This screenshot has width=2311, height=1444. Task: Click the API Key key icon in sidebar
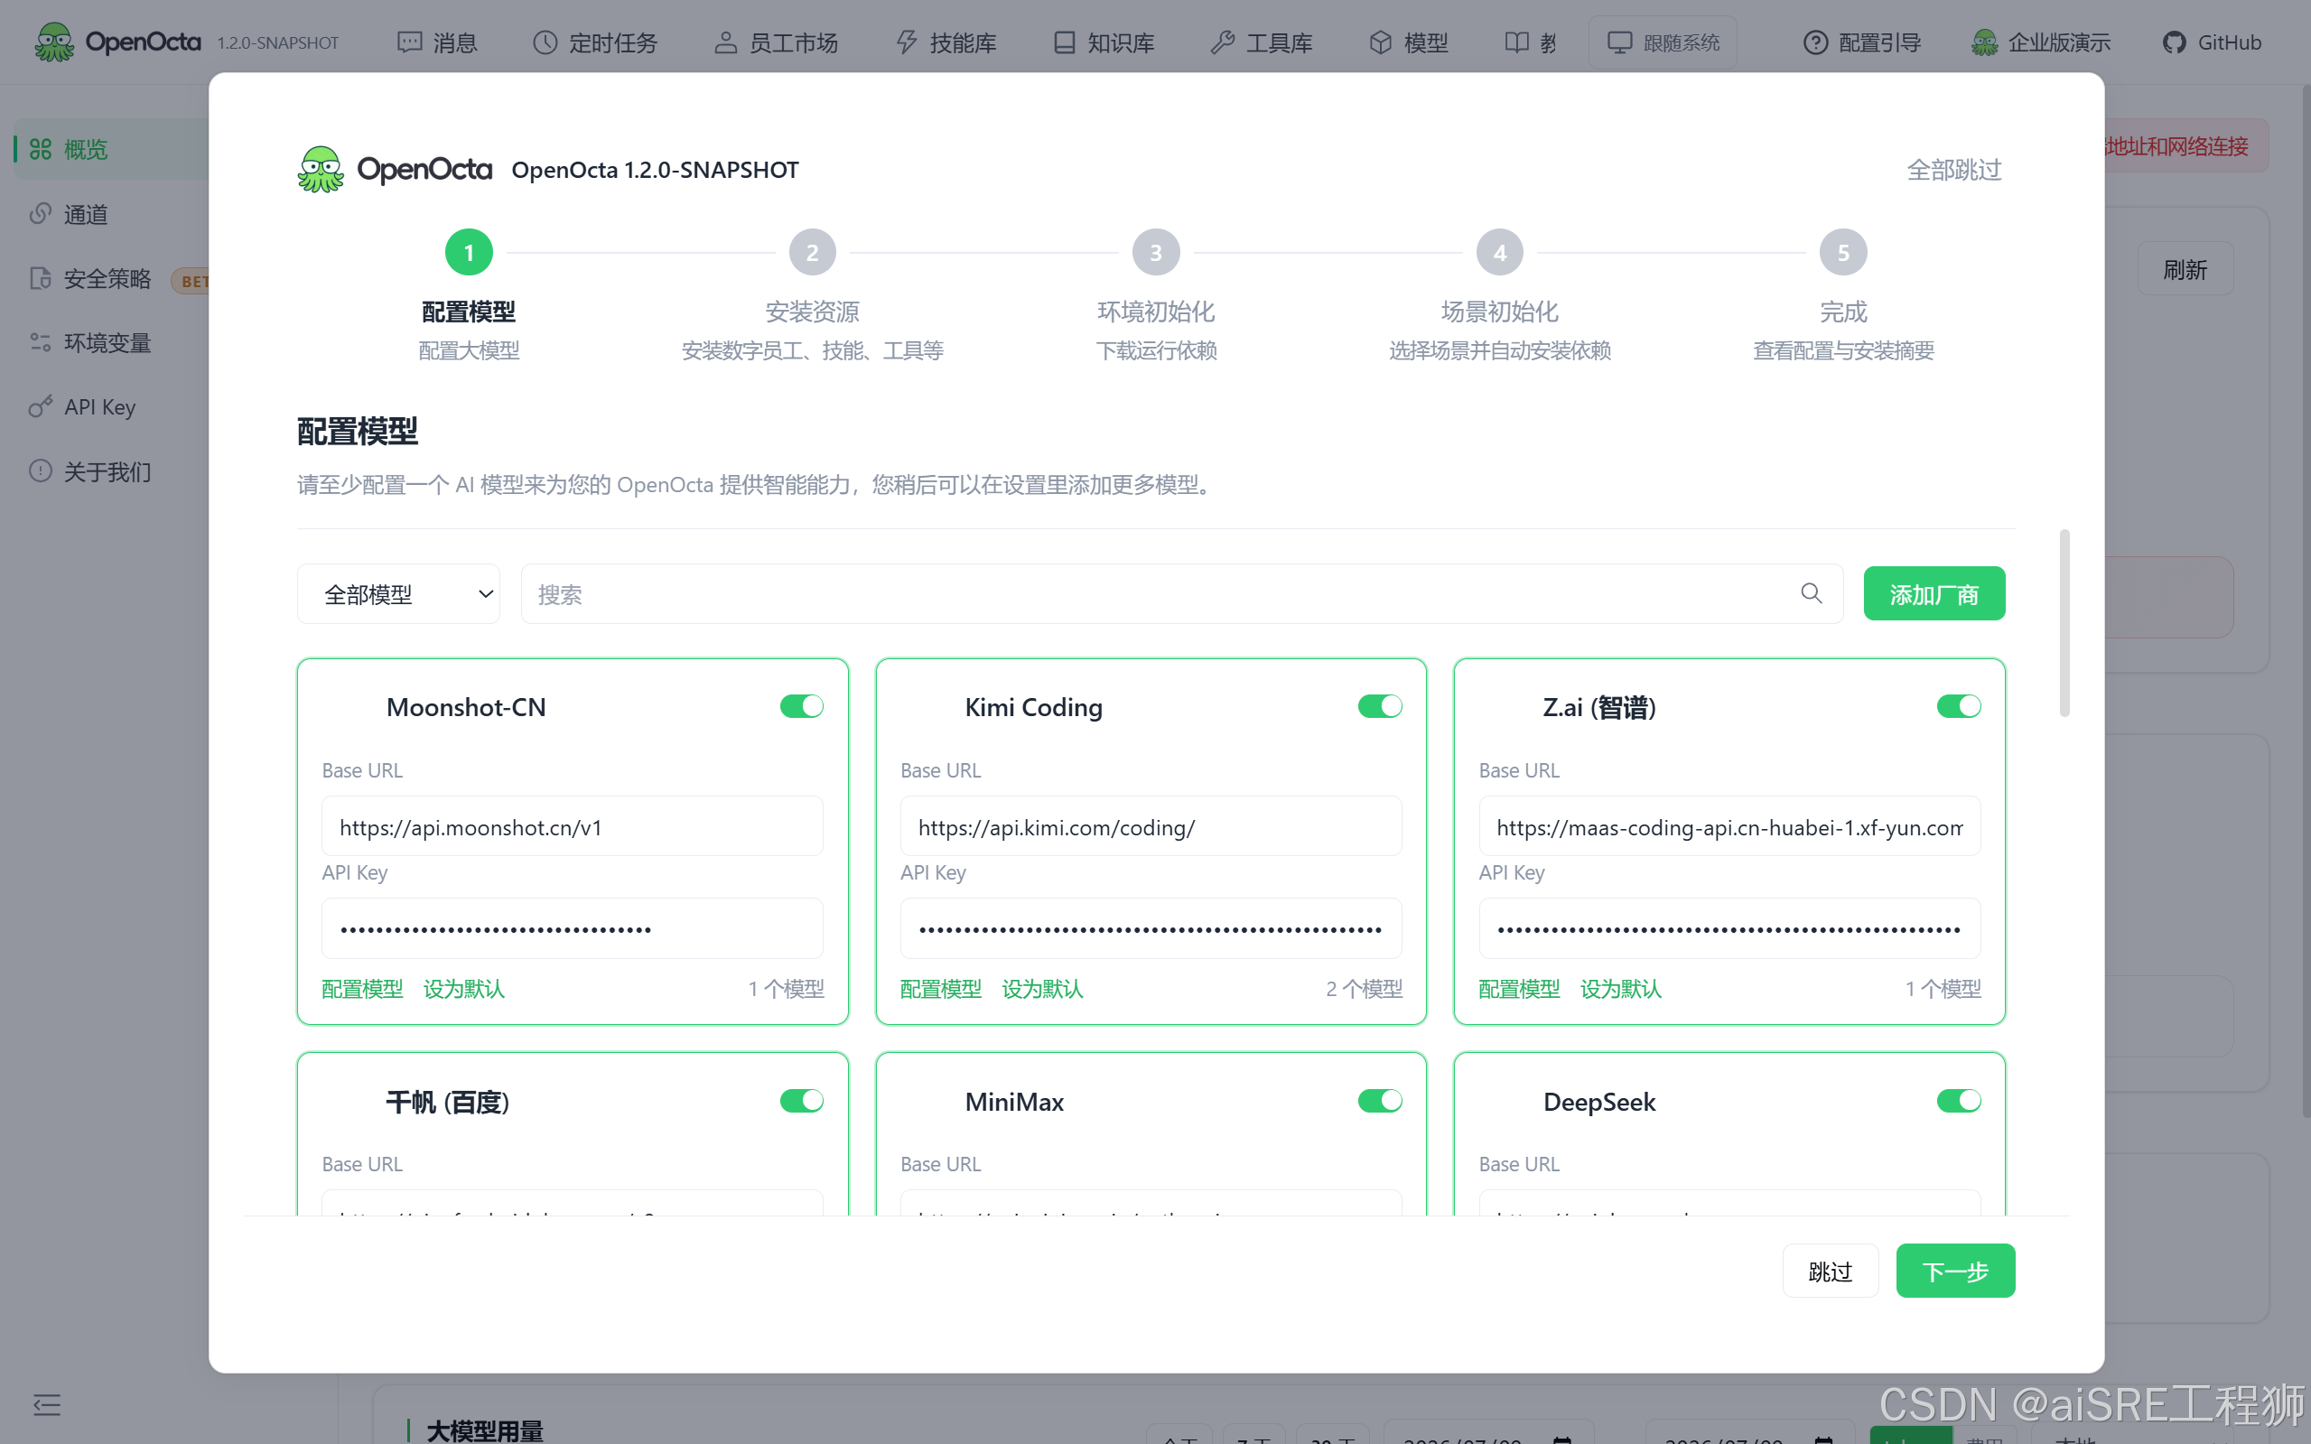coord(40,407)
